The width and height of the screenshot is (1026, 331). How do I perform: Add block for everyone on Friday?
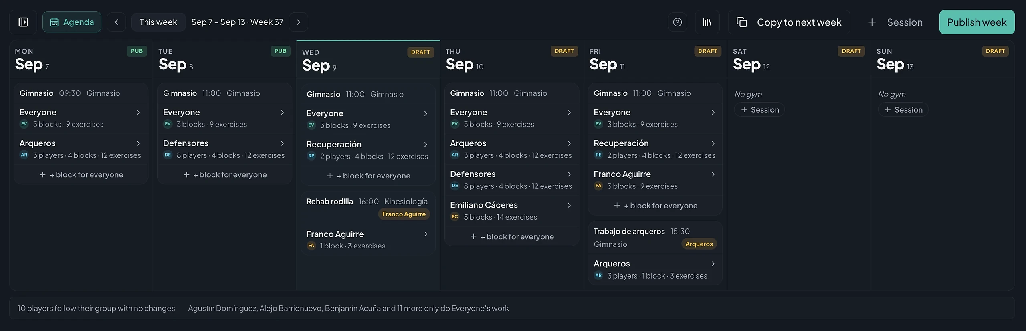pyautogui.click(x=655, y=206)
